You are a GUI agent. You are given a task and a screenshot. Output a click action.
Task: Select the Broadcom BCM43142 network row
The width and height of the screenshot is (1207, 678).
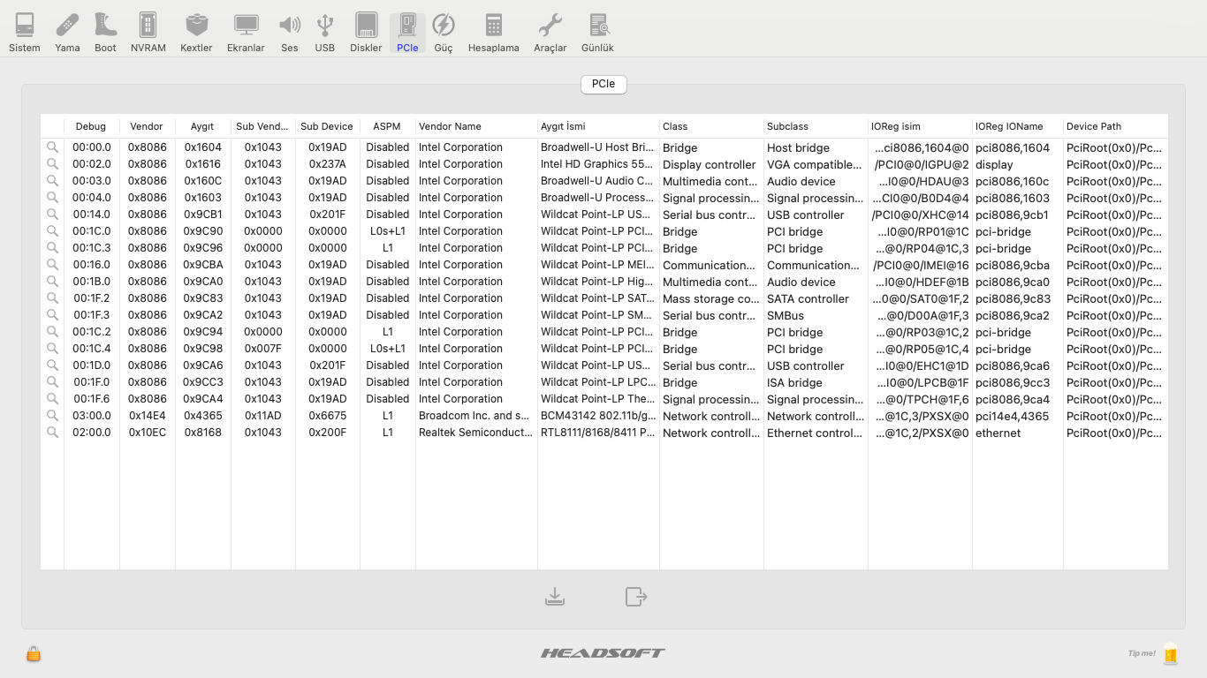[x=477, y=416]
